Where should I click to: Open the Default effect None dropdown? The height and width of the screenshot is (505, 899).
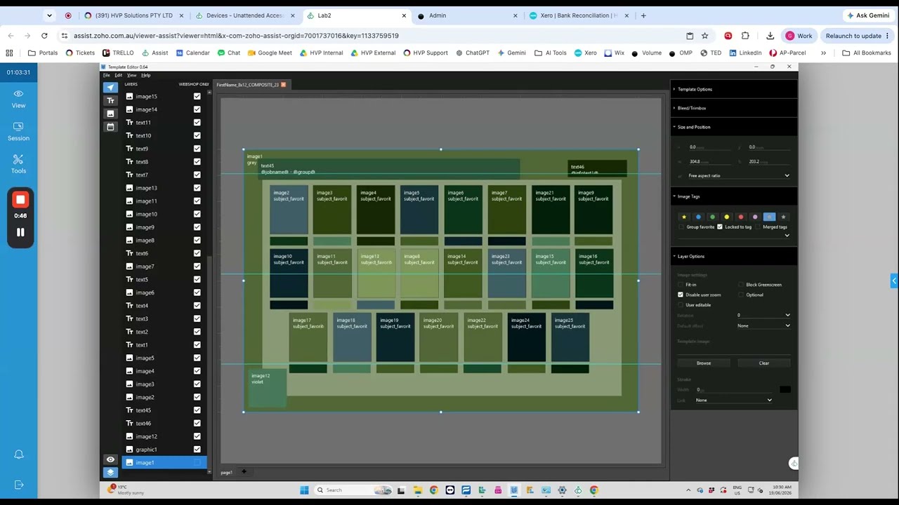(763, 325)
